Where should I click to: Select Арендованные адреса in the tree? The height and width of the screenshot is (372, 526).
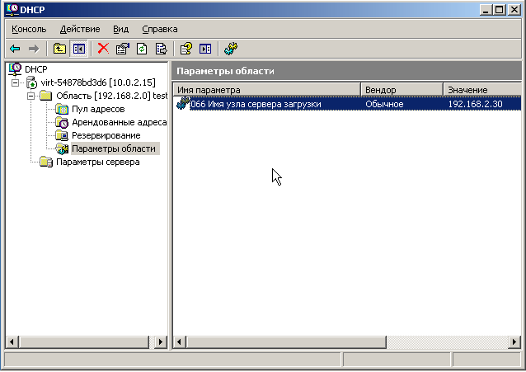[118, 122]
